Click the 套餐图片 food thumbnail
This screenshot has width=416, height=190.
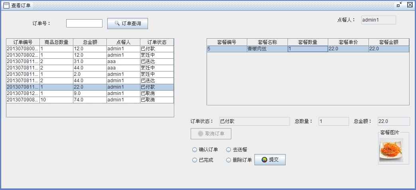coord(391,150)
